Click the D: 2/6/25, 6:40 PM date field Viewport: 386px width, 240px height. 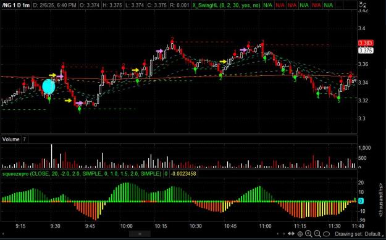pos(55,5)
